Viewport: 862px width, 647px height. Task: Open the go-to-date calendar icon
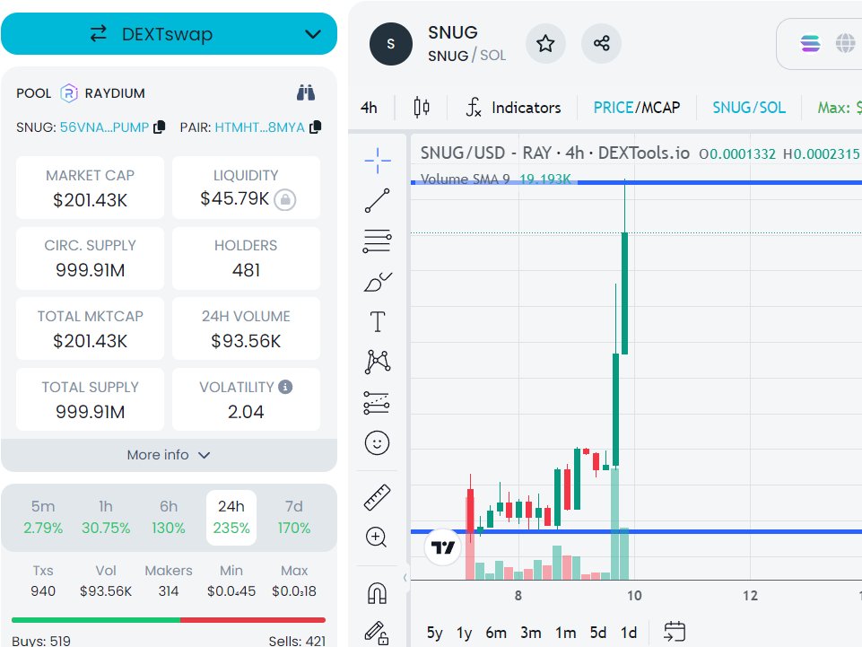pos(675,632)
